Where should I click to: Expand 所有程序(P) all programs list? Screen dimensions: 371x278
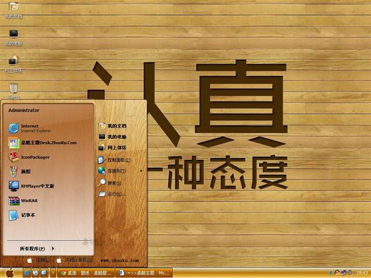click(x=37, y=248)
